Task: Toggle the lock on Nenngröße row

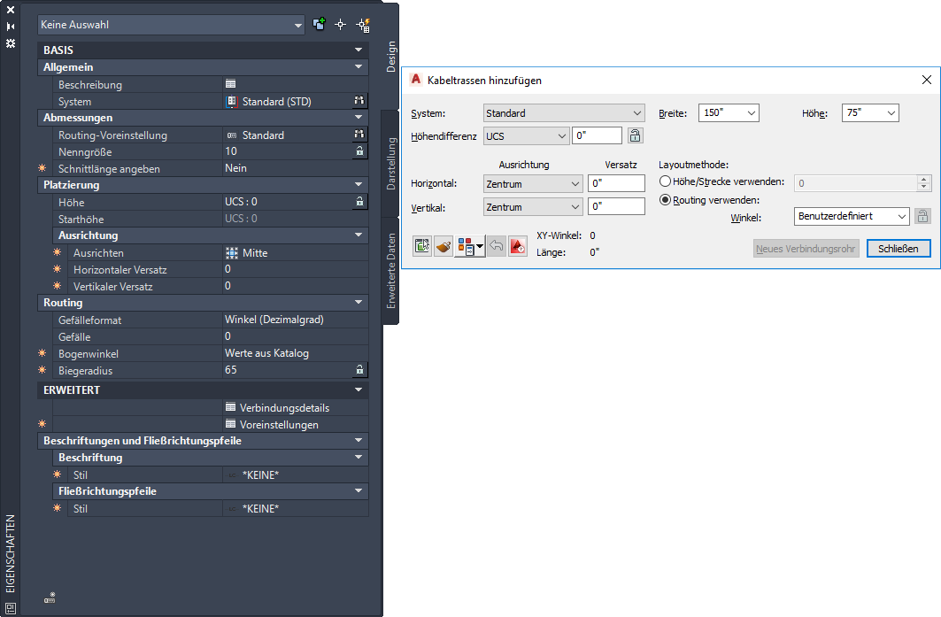Action: [x=359, y=151]
